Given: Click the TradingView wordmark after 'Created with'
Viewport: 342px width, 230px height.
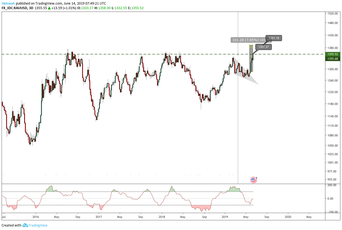Looking at the screenshot, I should click(x=38, y=225).
